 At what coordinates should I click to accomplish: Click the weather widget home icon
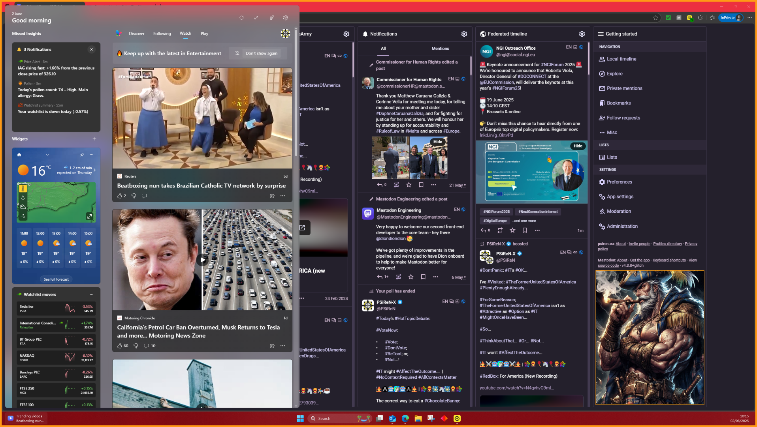click(x=19, y=155)
